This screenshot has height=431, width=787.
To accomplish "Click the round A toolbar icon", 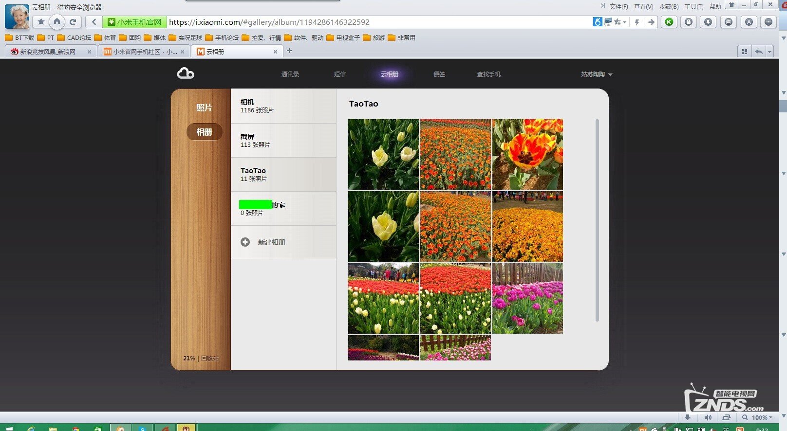I will click(749, 22).
